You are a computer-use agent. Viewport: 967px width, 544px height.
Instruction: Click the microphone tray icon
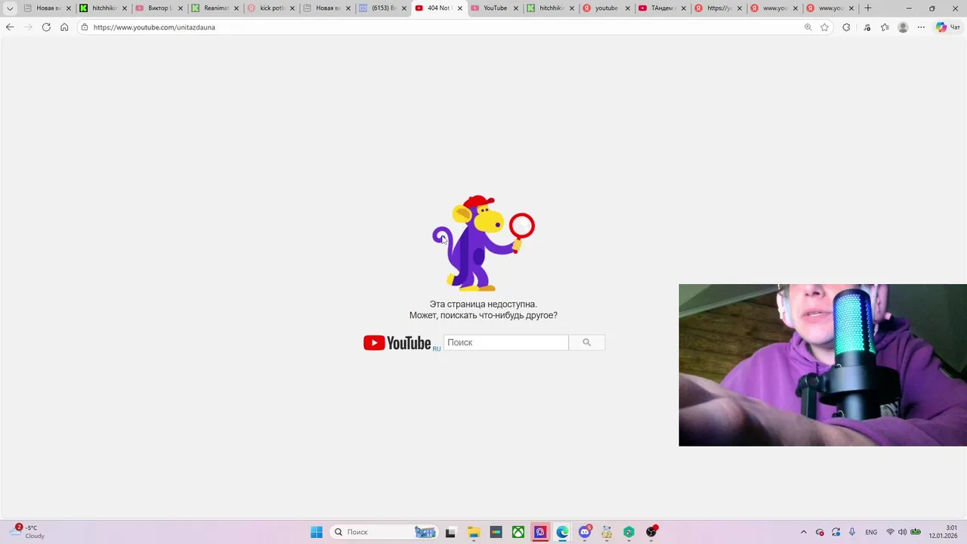click(x=852, y=532)
